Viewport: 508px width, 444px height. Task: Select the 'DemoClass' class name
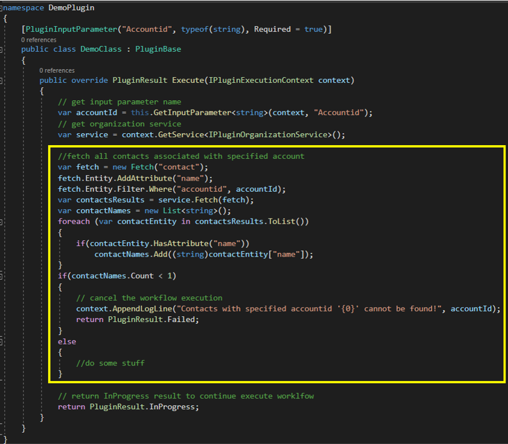(x=101, y=49)
